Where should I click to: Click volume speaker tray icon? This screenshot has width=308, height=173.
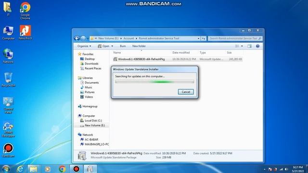(x=286, y=169)
